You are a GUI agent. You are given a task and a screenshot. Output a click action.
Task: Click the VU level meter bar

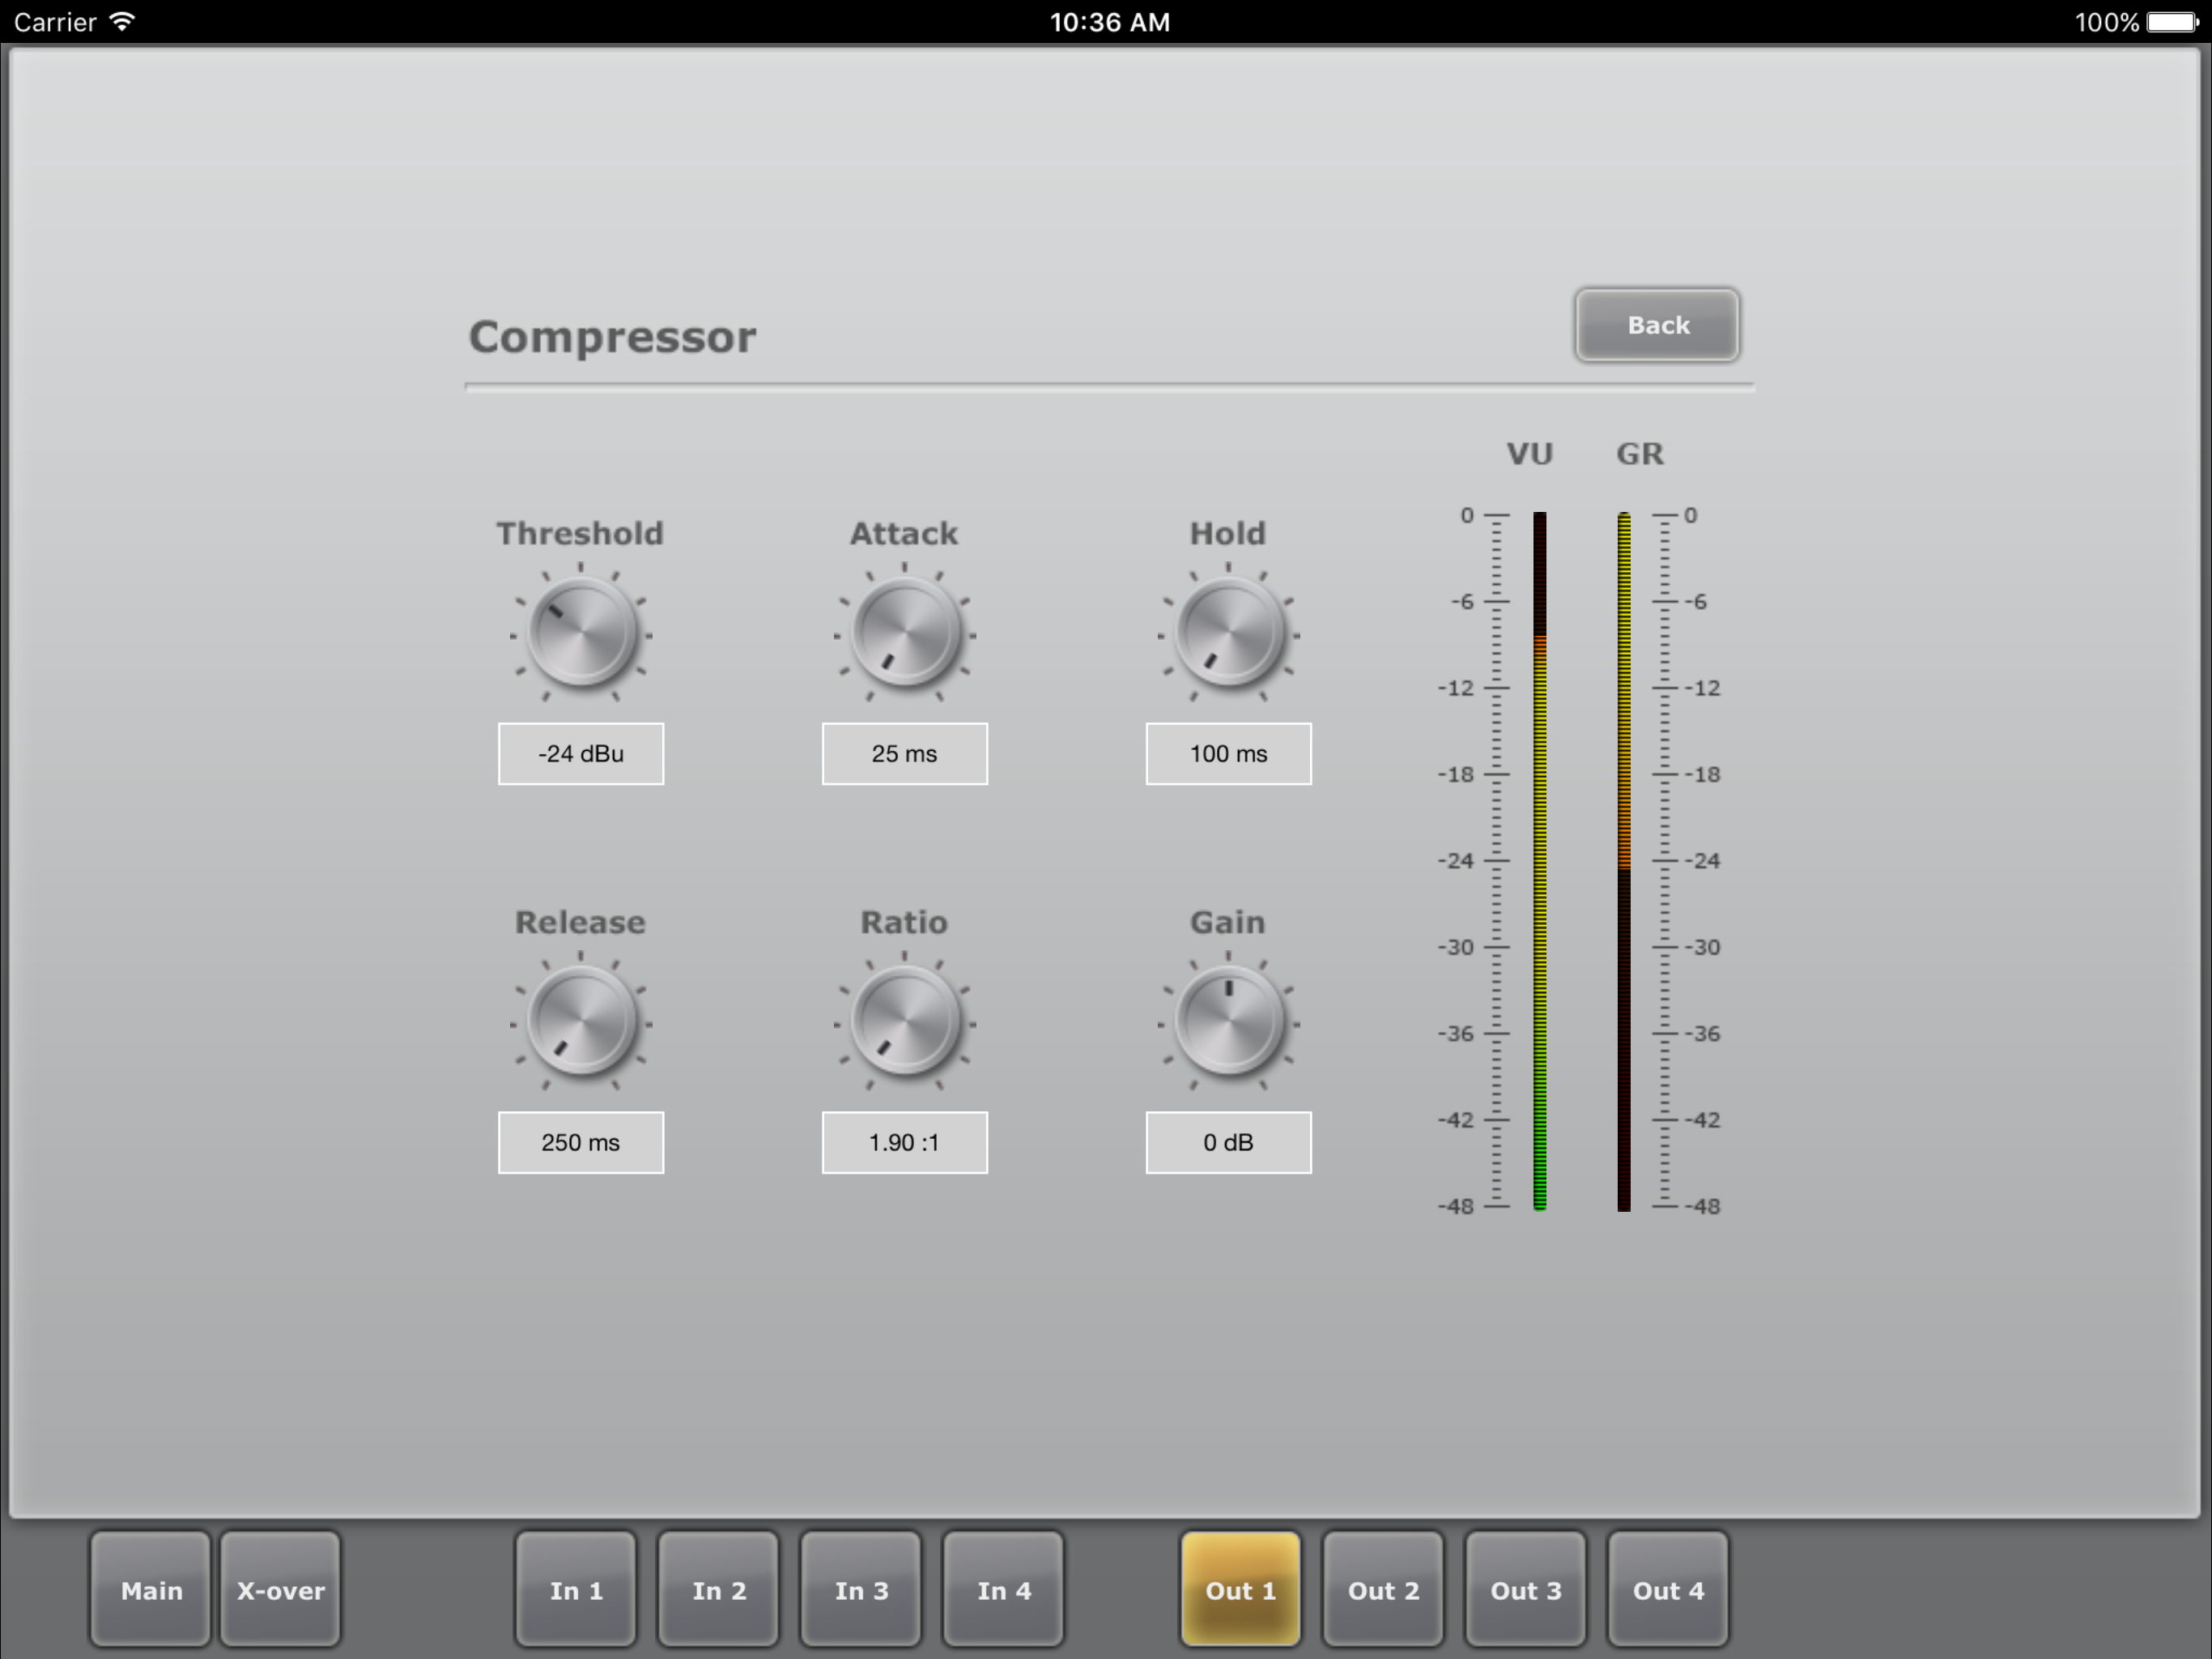click(x=1540, y=860)
